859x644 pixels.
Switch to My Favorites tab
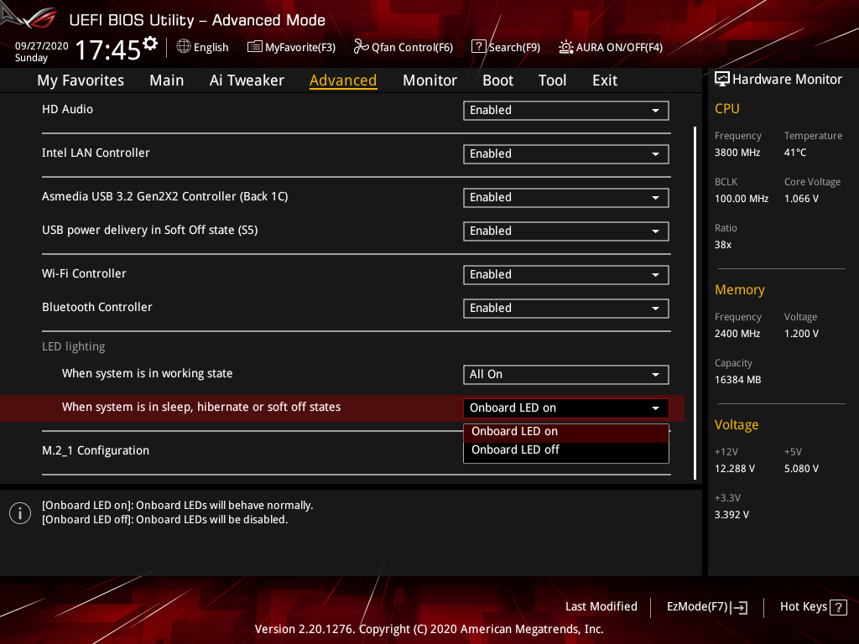pos(81,80)
